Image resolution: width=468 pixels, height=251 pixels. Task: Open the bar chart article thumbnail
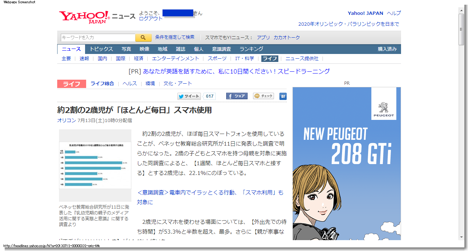pos(95,165)
